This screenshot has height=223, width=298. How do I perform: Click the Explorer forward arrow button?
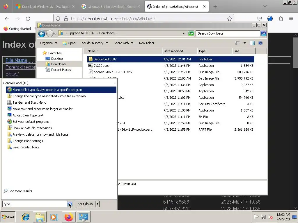tap(50, 34)
